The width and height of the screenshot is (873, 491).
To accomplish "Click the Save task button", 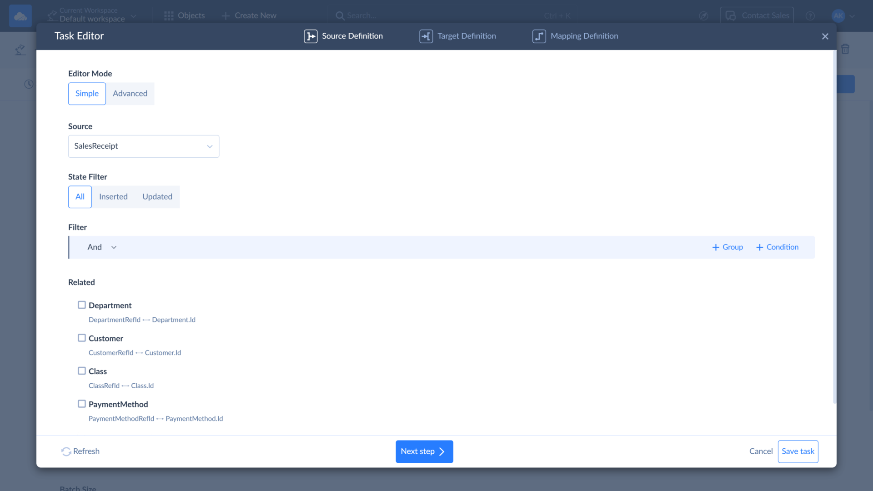I will [x=798, y=451].
